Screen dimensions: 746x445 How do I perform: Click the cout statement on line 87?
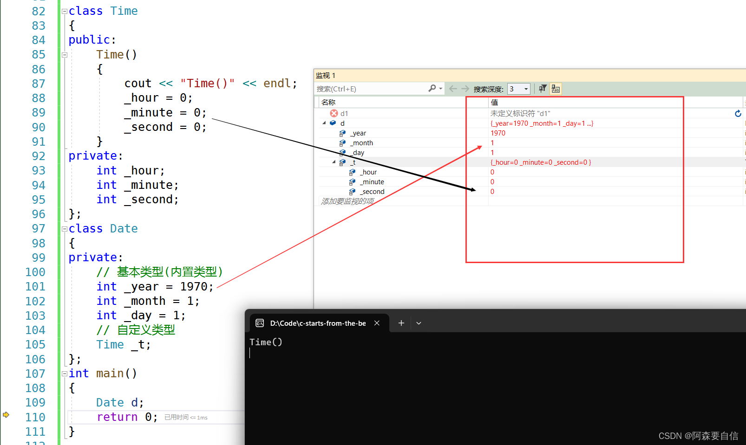pyautogui.click(x=211, y=84)
